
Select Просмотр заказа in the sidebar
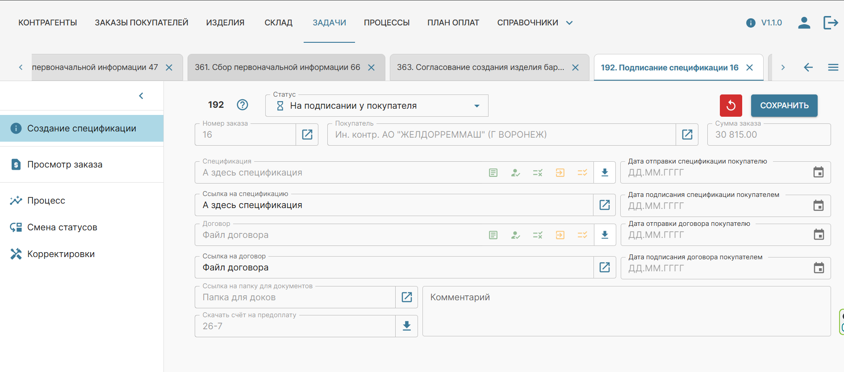[65, 164]
